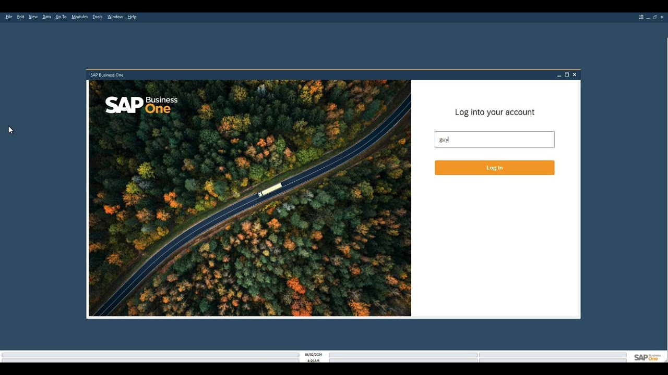Click the orange Log In button
Image resolution: width=668 pixels, height=375 pixels.
494,168
